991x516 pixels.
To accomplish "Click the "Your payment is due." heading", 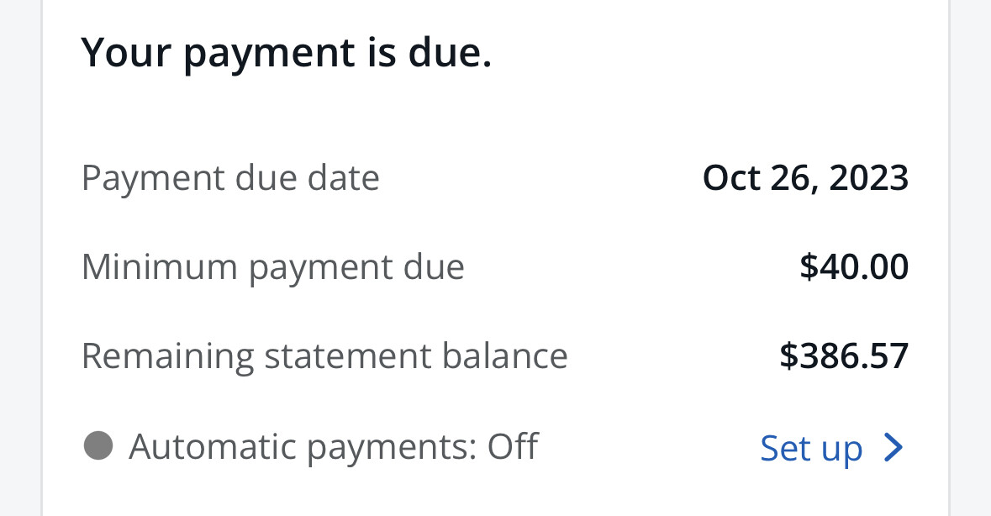I will coord(286,54).
